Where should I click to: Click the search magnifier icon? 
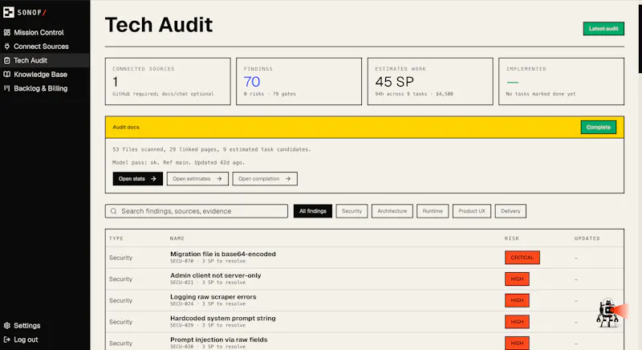[114, 211]
